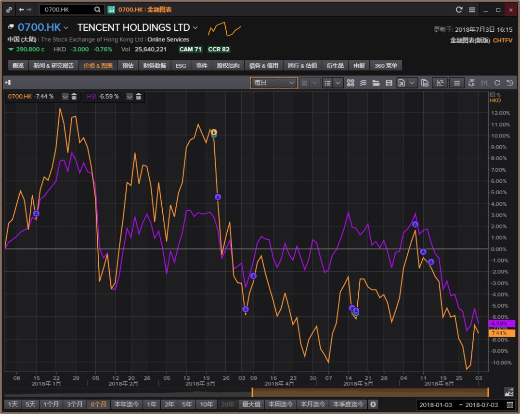
Task: Set range to 1个月
Action: point(51,404)
